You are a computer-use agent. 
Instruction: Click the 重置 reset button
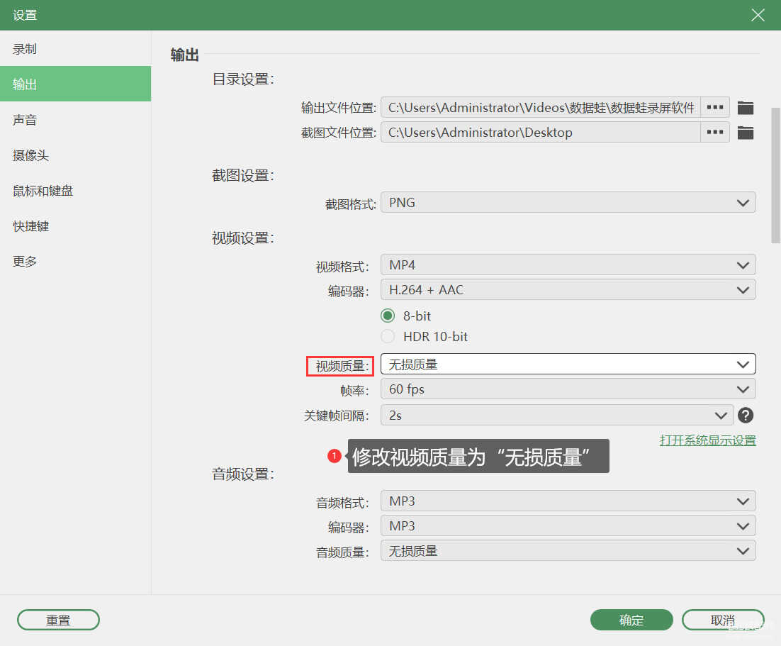(x=58, y=620)
